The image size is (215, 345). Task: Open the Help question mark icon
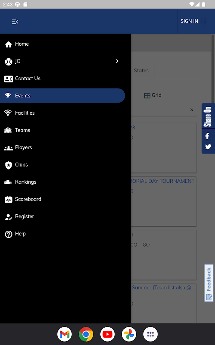click(x=8, y=234)
